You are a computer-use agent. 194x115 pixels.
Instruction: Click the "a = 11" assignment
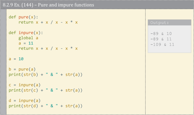[x=26, y=43]
